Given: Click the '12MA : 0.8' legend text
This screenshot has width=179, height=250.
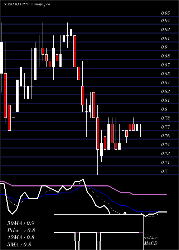Looking at the screenshot, I should click(21, 237).
